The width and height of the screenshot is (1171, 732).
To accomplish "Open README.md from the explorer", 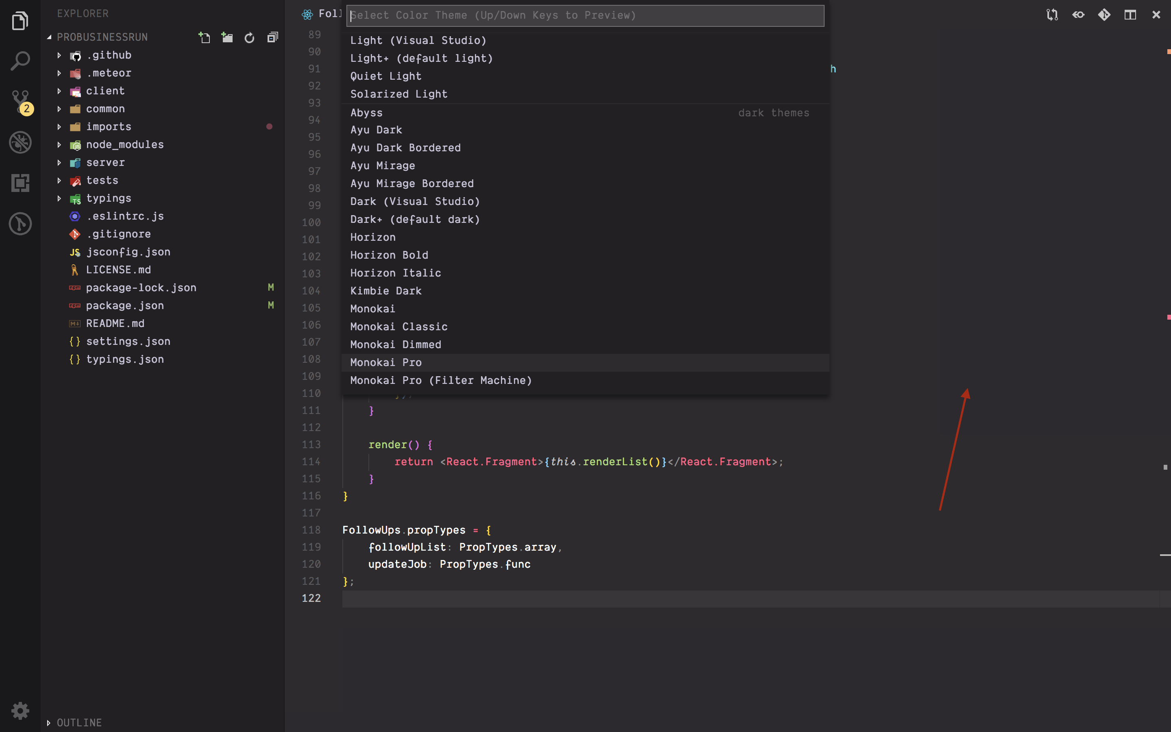I will coord(115,323).
